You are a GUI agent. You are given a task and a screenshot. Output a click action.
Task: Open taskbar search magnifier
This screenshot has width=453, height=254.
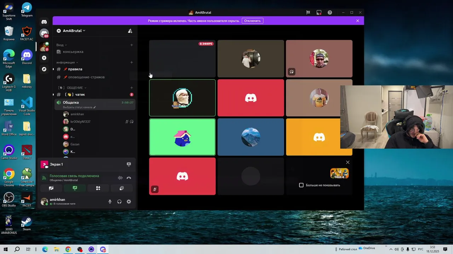coord(17,249)
